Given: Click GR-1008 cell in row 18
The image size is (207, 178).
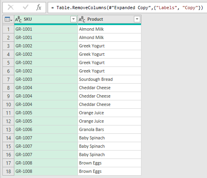Looking at the screenshot, I should tap(46, 171).
